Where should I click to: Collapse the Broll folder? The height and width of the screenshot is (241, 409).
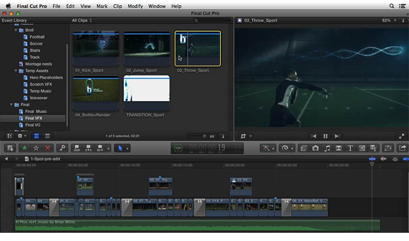tap(16, 30)
